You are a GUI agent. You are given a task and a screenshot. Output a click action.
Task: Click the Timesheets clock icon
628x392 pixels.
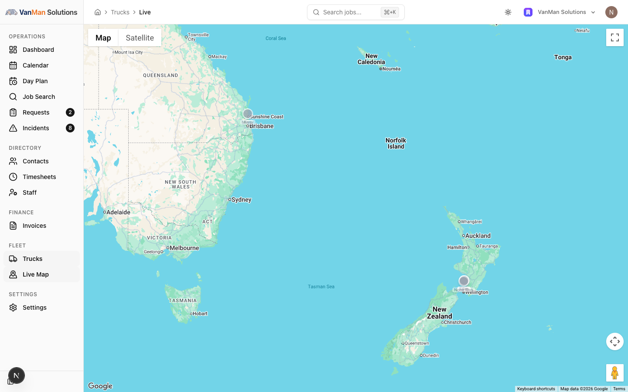pyautogui.click(x=13, y=177)
